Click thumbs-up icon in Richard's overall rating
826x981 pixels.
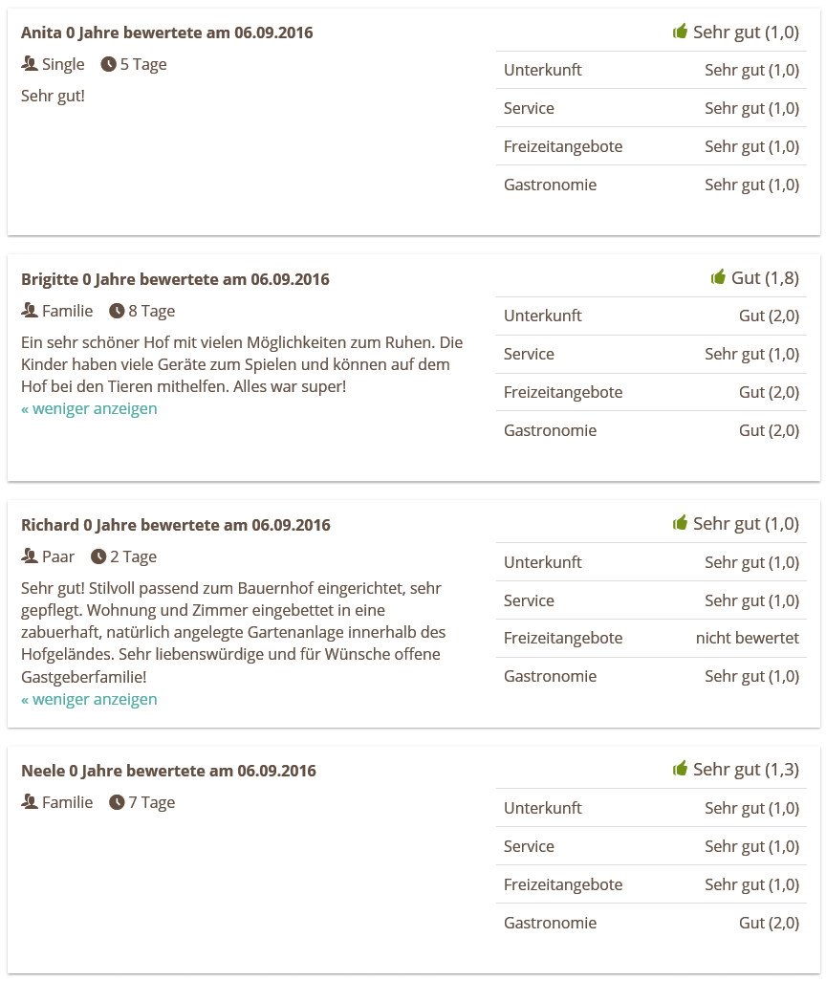[x=680, y=522]
